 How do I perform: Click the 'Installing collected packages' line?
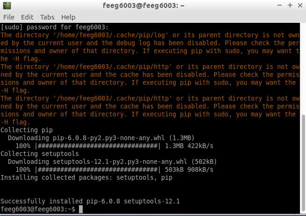click(86, 177)
